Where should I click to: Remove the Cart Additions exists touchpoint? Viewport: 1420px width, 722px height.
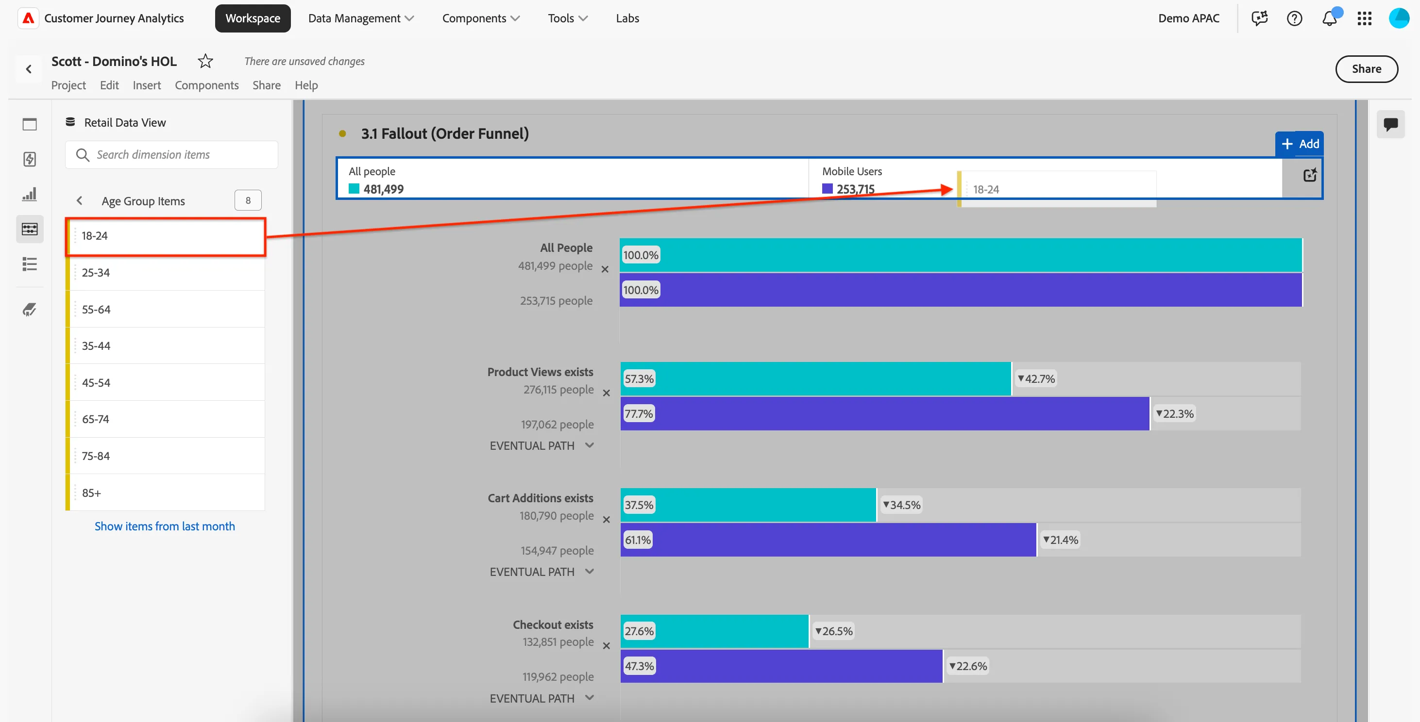pyautogui.click(x=607, y=520)
